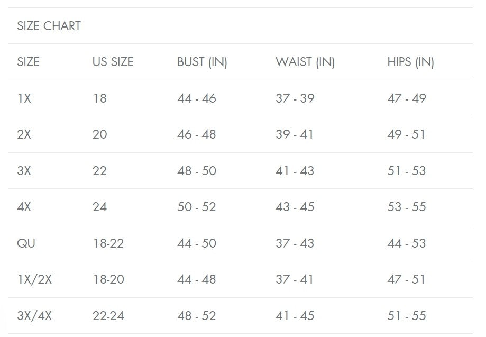The image size is (486, 337).
Task: Select the 1X size row label
Action: 24,98
